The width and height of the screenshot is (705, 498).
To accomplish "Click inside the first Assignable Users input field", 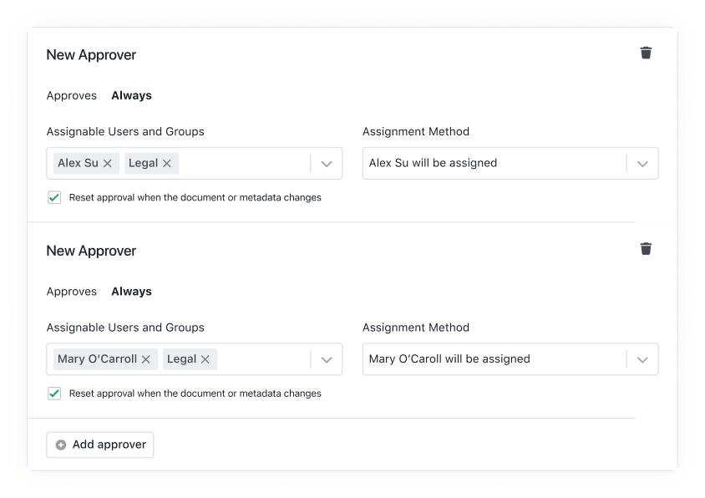I will (x=251, y=163).
